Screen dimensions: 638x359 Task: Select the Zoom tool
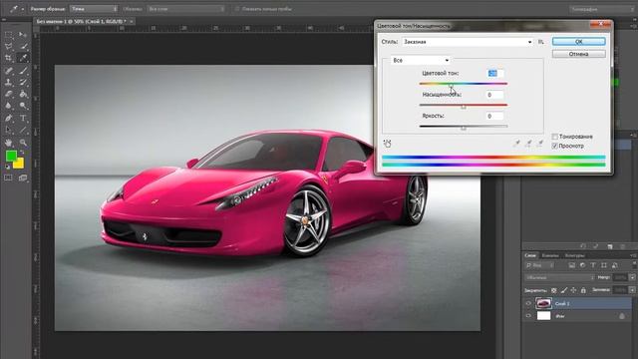(x=23, y=143)
